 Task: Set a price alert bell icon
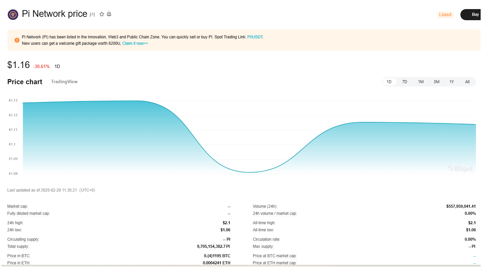click(x=109, y=14)
